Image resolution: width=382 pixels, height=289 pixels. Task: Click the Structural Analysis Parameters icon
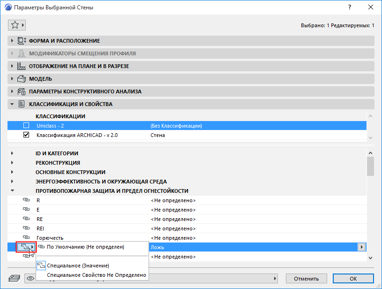pos(22,91)
